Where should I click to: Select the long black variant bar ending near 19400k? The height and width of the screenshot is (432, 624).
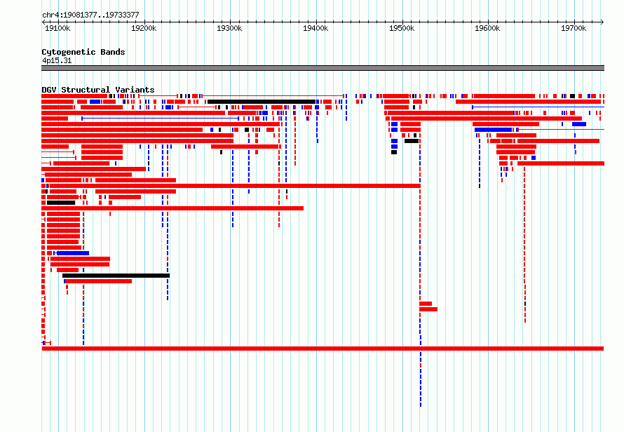262,102
